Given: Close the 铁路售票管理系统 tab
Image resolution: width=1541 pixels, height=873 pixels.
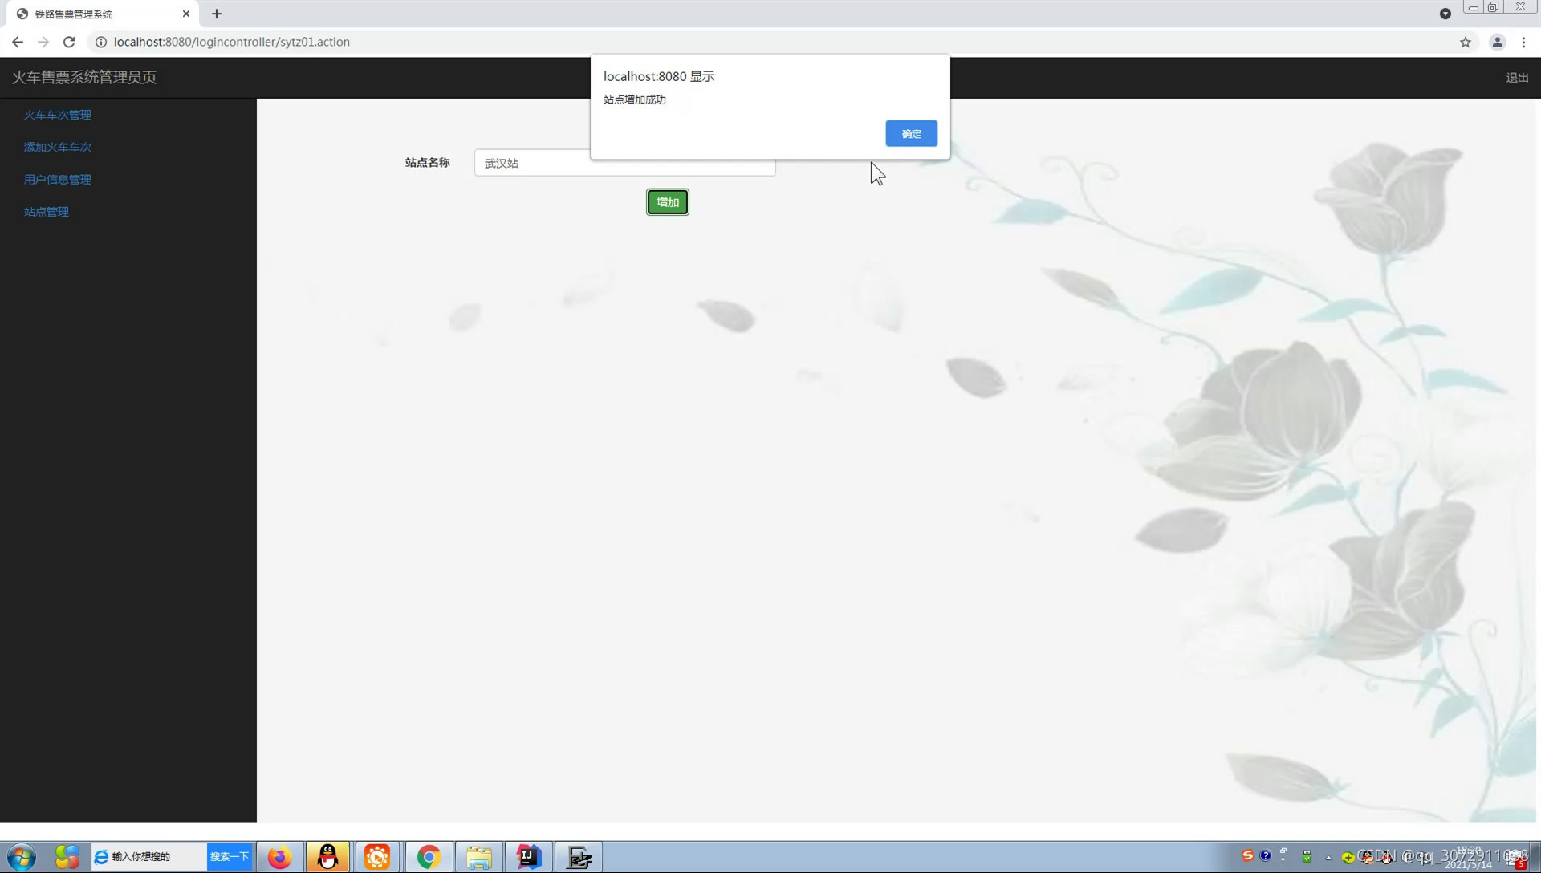Looking at the screenshot, I should click(186, 14).
